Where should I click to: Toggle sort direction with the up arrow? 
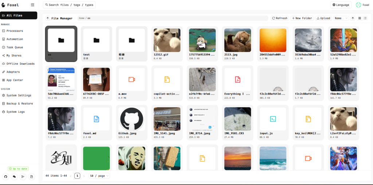point(353,18)
